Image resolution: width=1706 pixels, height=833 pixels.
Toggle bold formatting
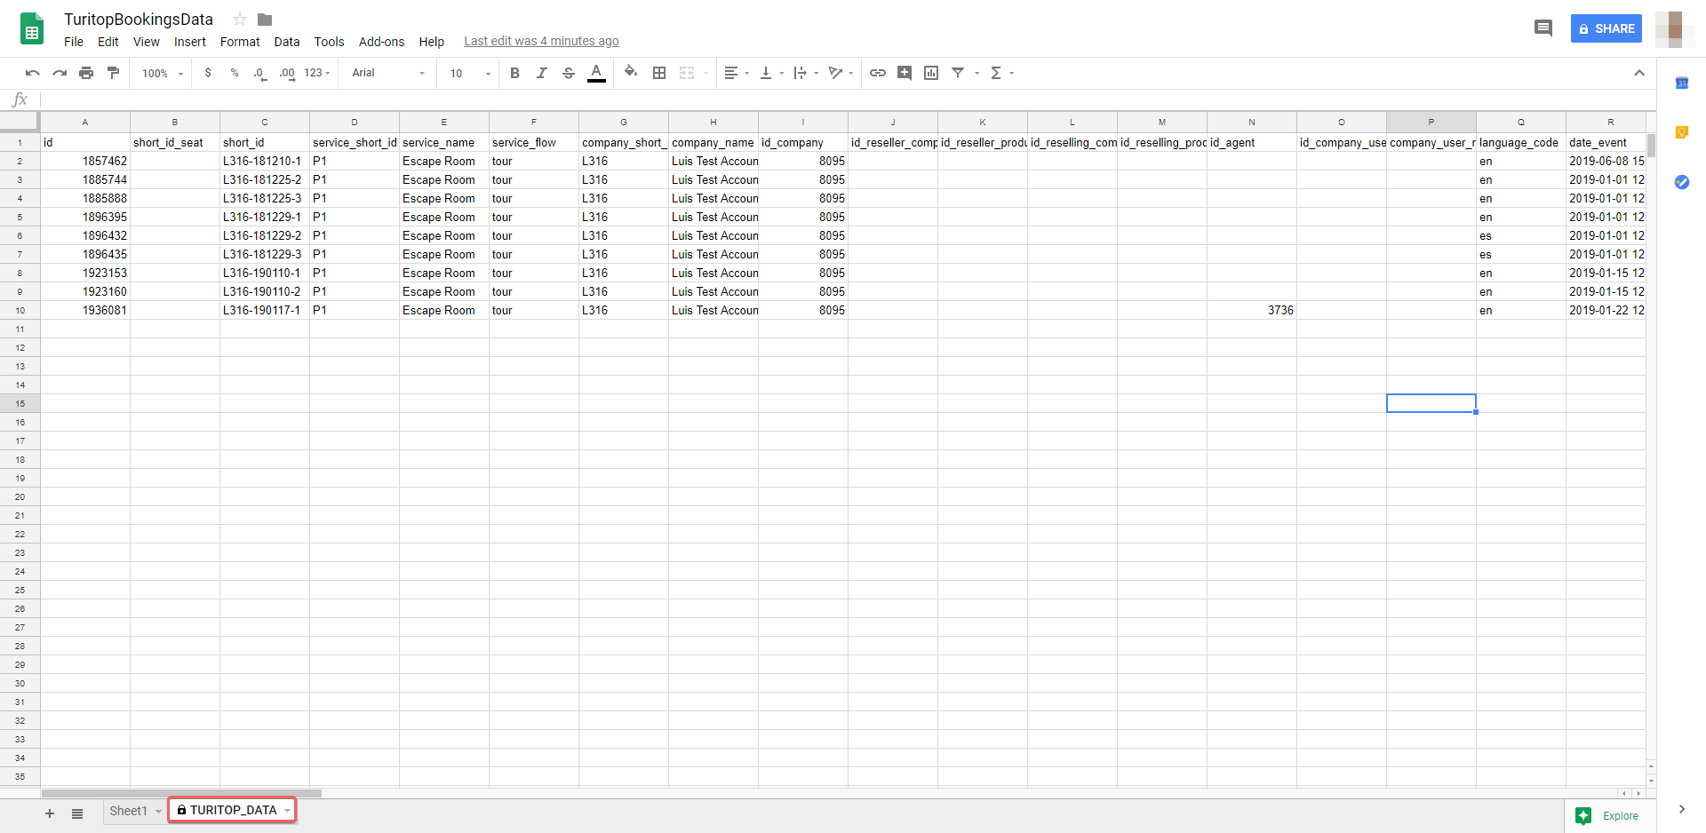(x=514, y=73)
